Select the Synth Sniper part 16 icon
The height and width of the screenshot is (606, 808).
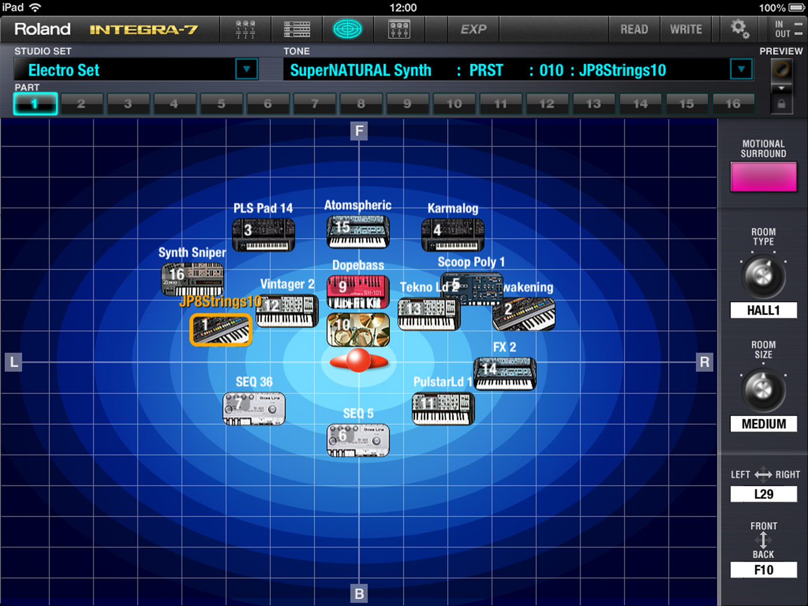[193, 279]
